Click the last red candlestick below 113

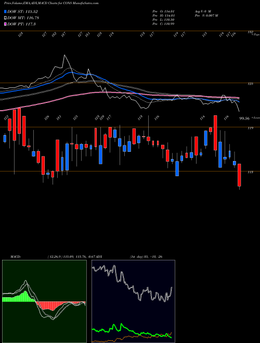coord(239,175)
